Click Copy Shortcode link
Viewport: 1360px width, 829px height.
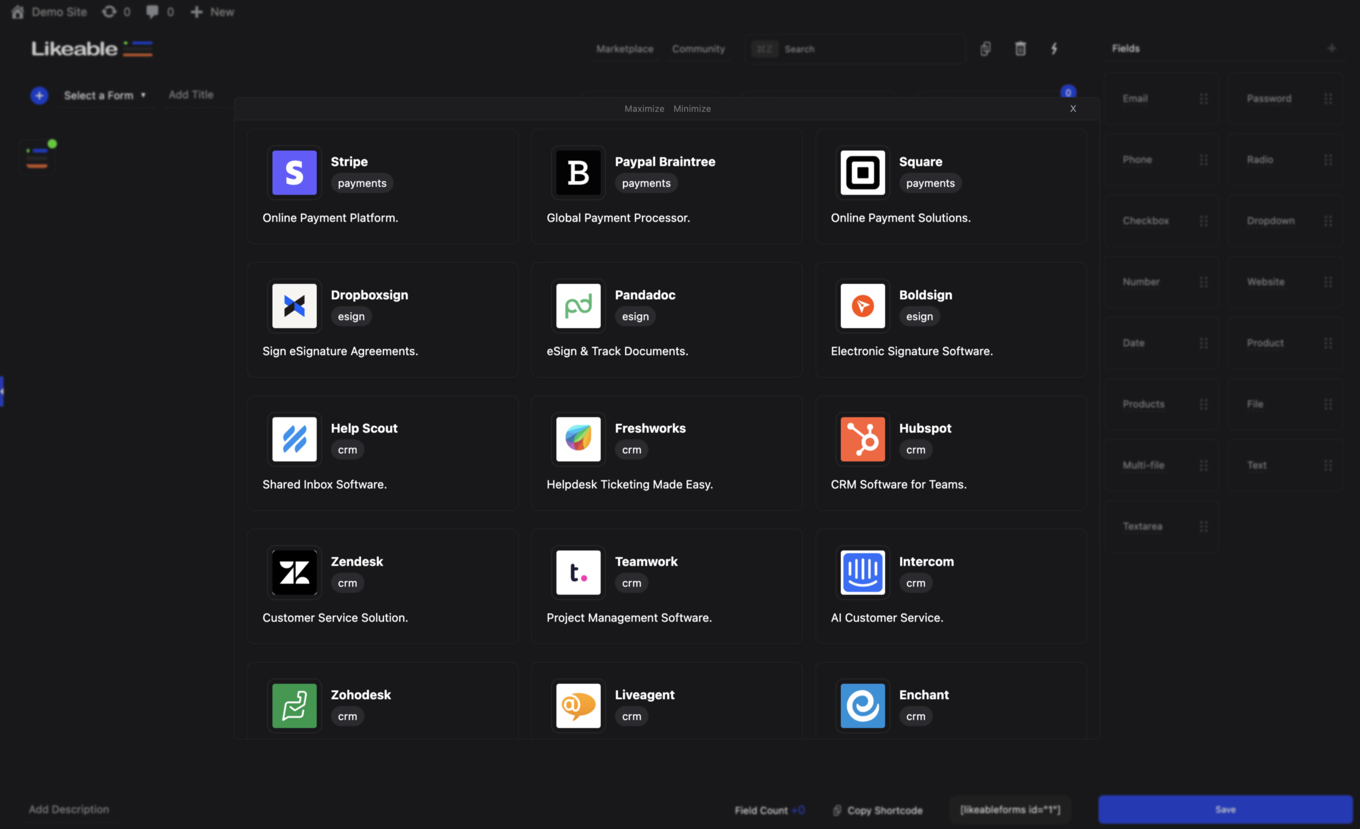[x=884, y=810]
